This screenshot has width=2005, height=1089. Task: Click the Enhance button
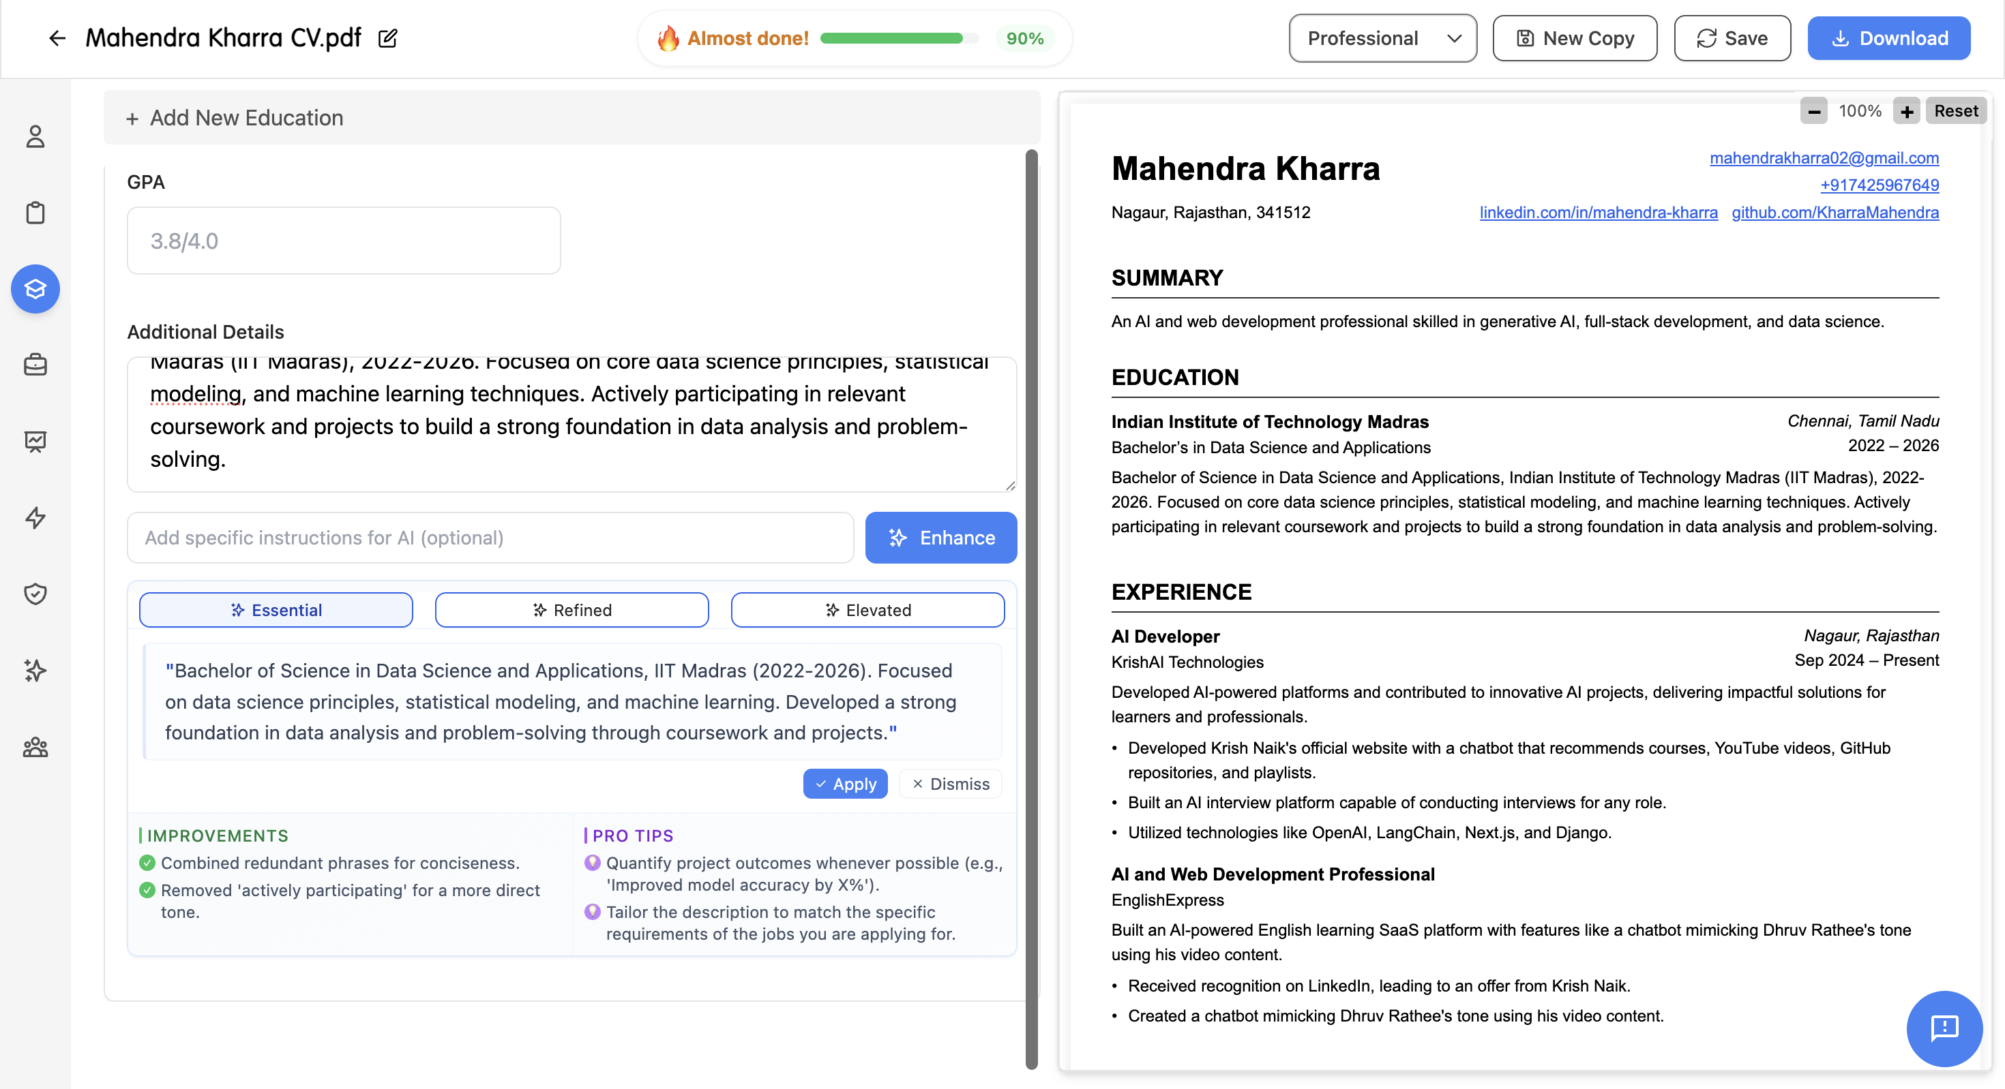pos(940,538)
